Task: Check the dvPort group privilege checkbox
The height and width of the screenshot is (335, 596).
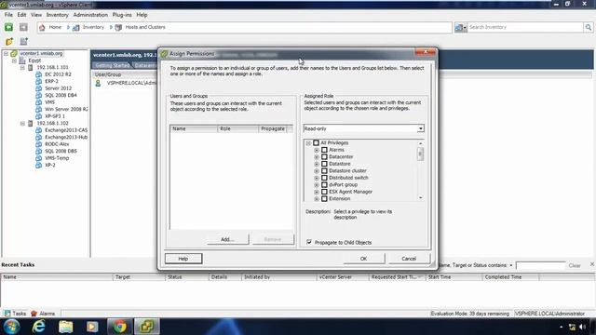Action: [x=324, y=184]
